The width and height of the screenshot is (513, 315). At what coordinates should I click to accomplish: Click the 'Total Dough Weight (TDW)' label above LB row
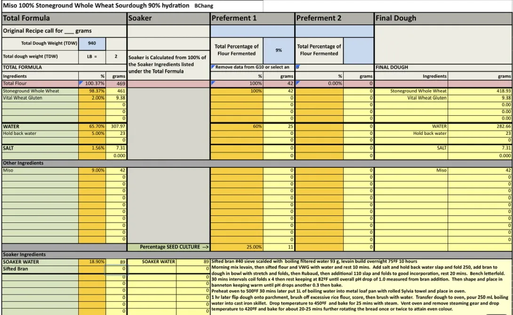tap(40, 43)
